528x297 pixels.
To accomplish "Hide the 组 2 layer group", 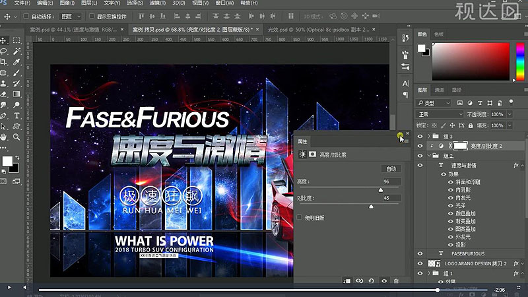I will pyautogui.click(x=420, y=156).
